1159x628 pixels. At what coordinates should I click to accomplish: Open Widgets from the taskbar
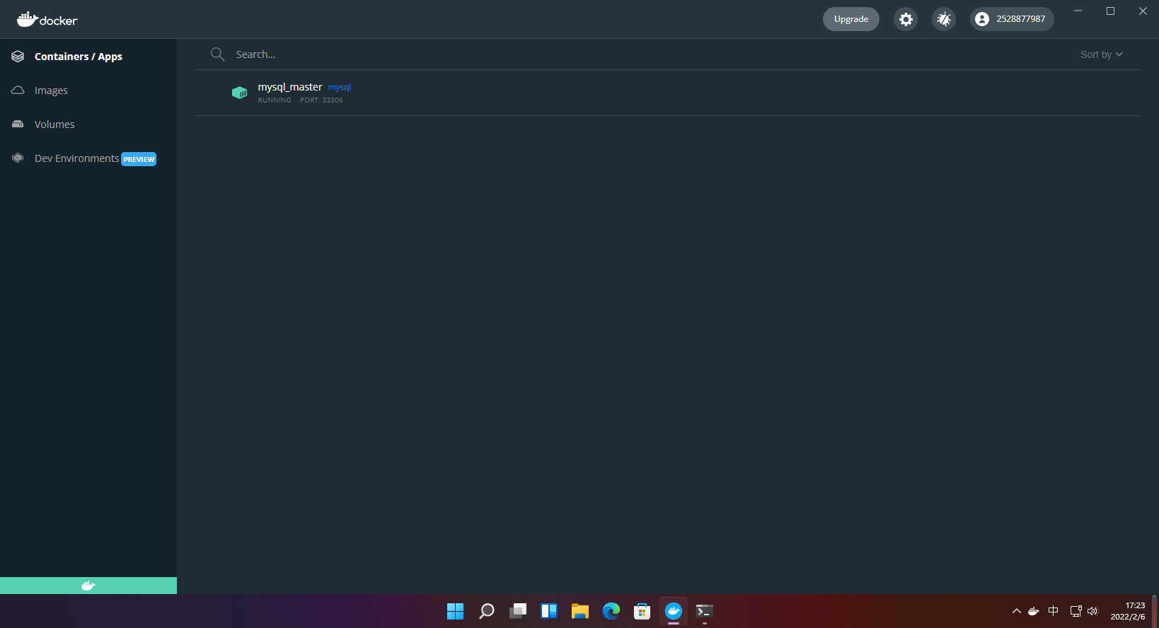549,611
